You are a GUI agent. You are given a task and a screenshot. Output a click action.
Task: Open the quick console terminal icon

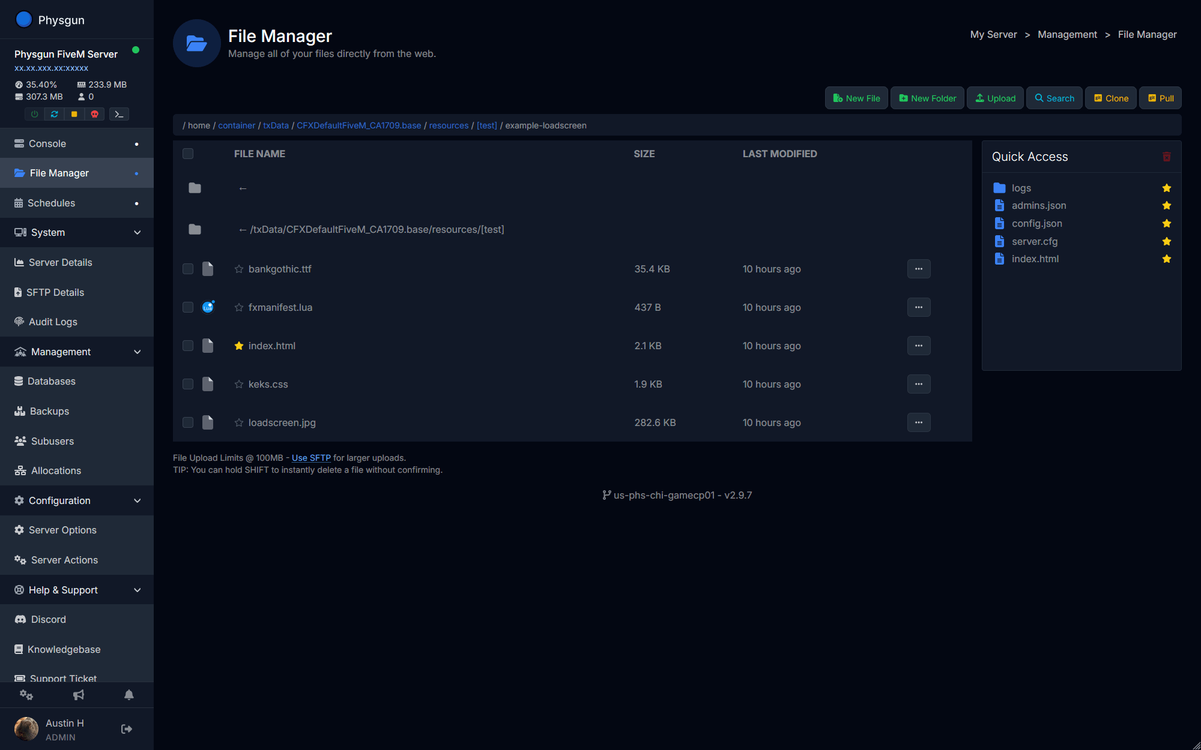pyautogui.click(x=119, y=114)
